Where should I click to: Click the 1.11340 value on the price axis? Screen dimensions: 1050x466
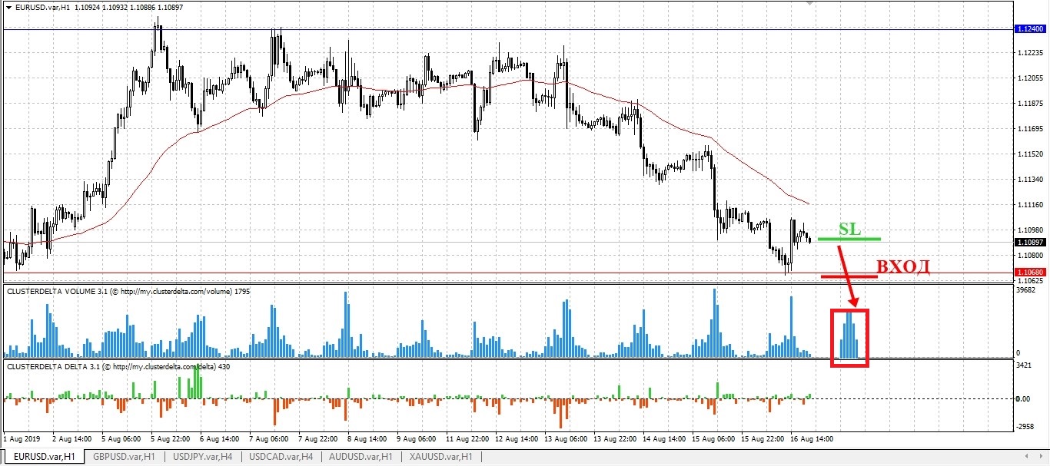click(x=1029, y=180)
